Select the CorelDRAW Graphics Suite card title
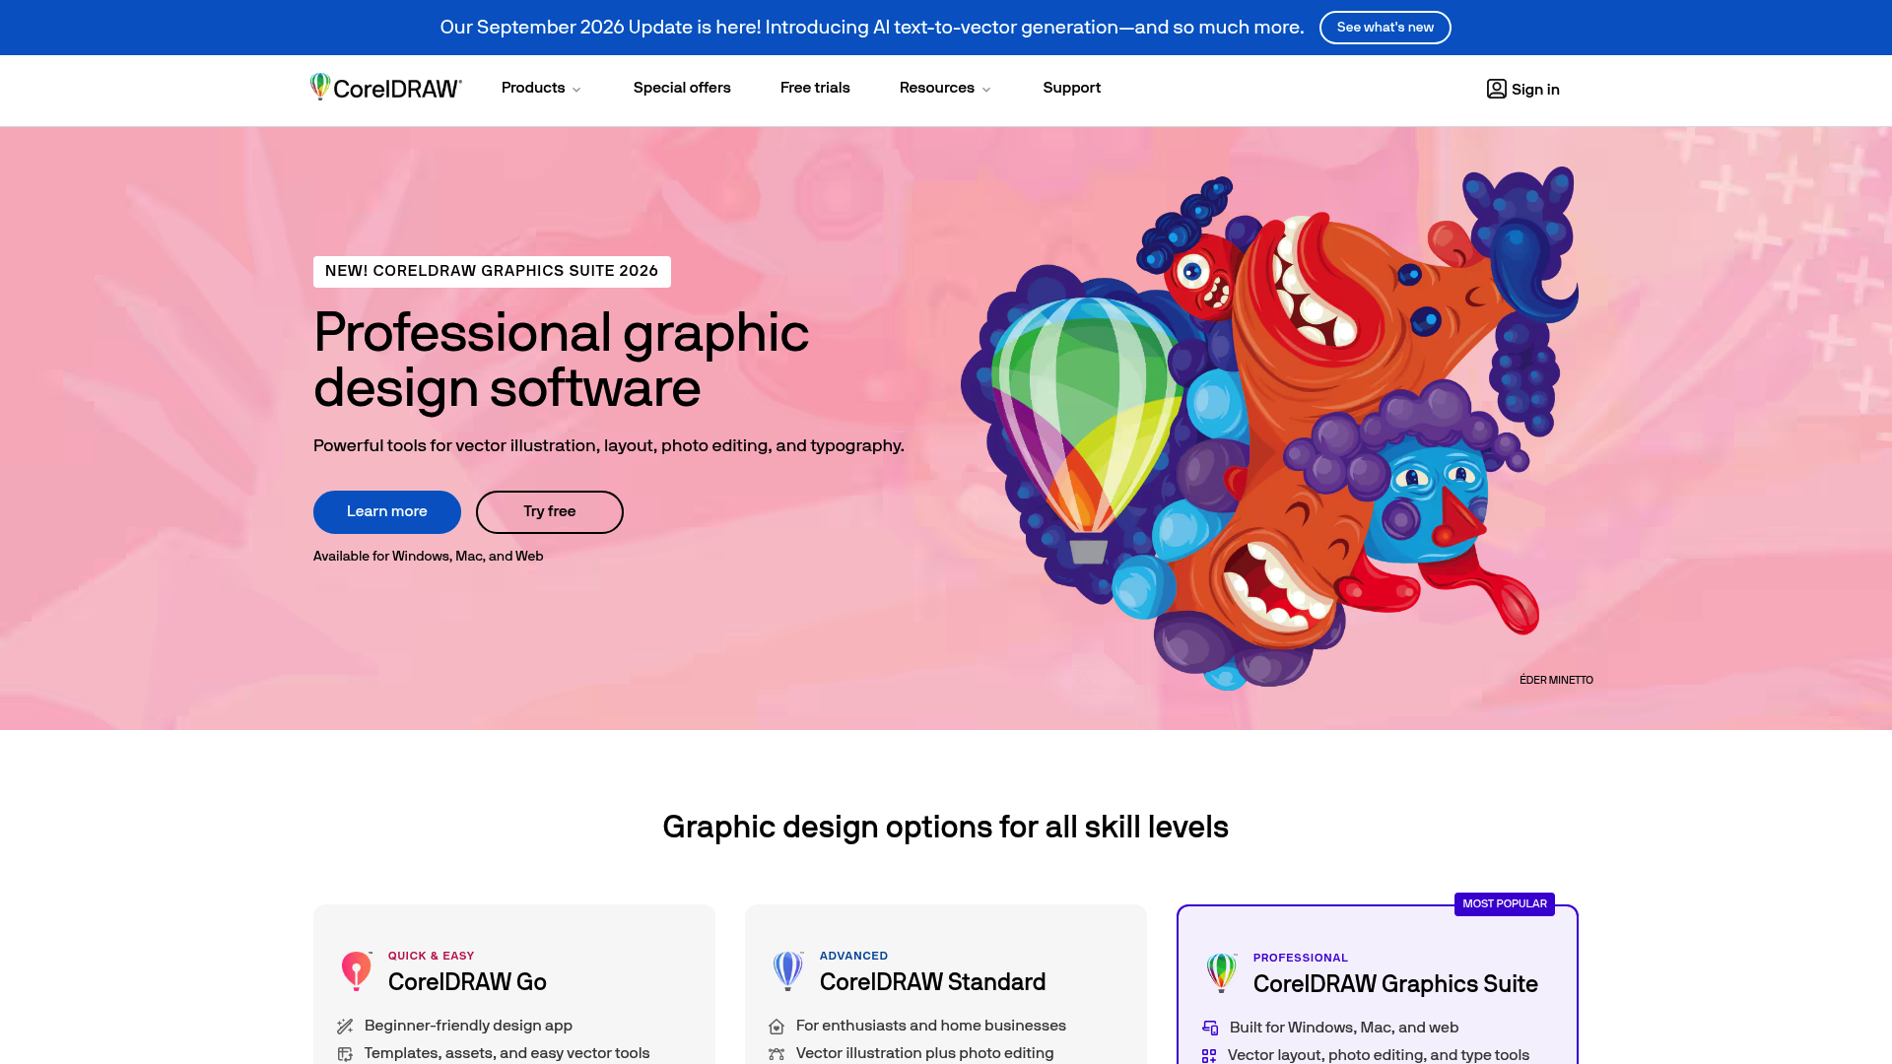The image size is (1892, 1064). pos(1395,984)
